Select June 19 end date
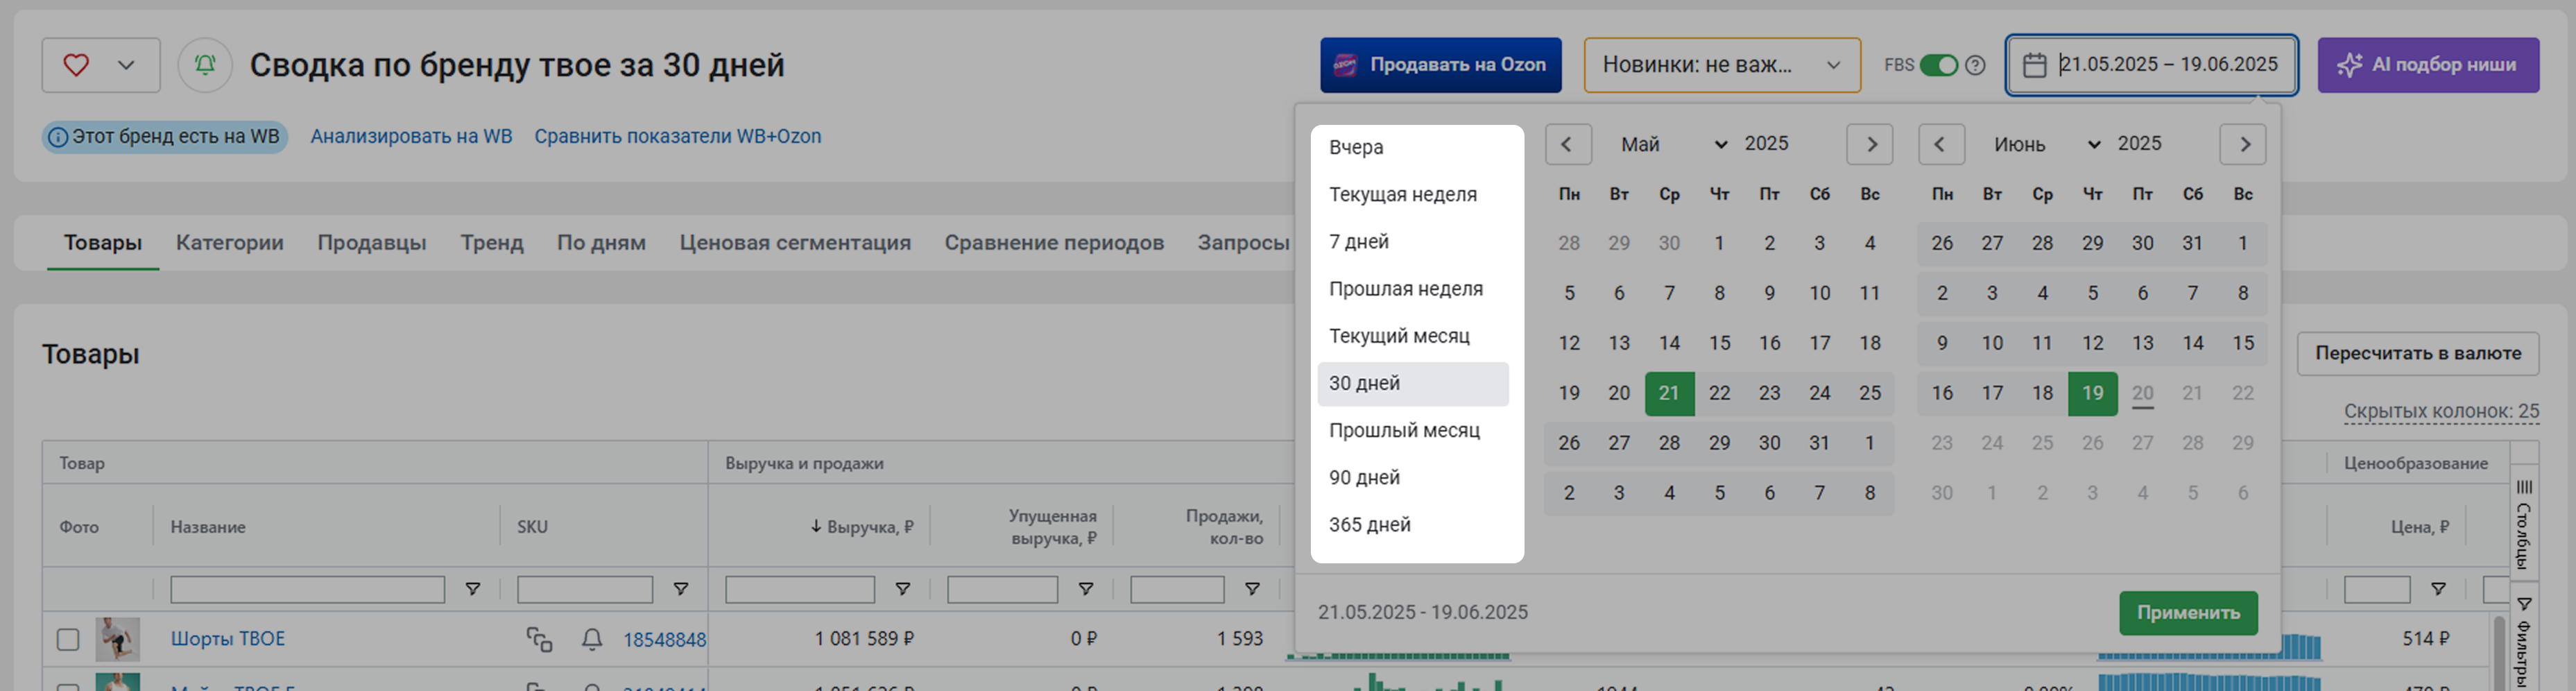2576x691 pixels. (x=2092, y=393)
